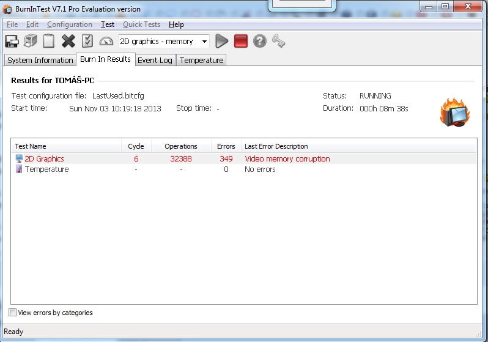Click the RUNNING status value
Viewport: 488px width, 342px height.
click(x=375, y=95)
